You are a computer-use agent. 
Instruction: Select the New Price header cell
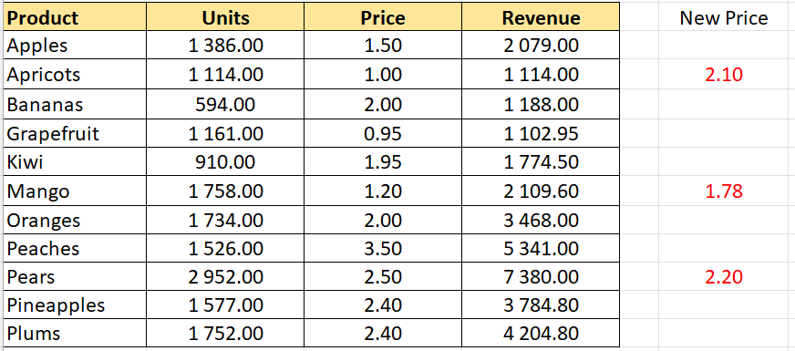point(724,17)
